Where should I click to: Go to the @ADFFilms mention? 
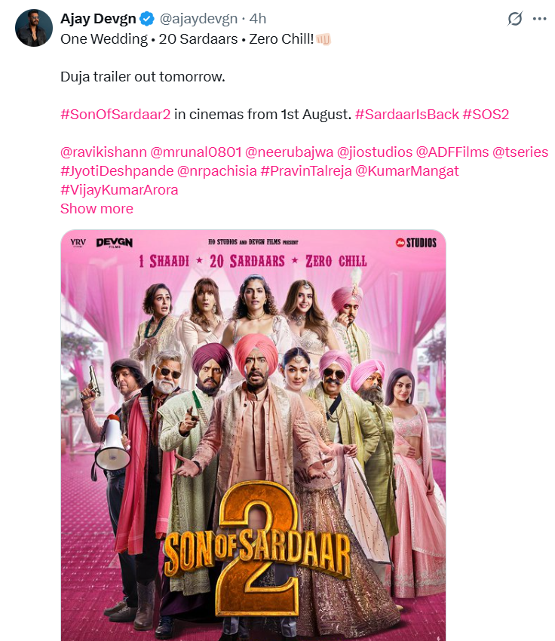click(452, 152)
